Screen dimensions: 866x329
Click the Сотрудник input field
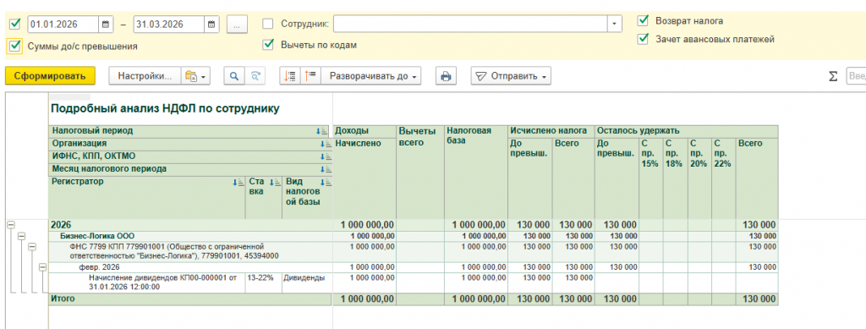(x=470, y=25)
